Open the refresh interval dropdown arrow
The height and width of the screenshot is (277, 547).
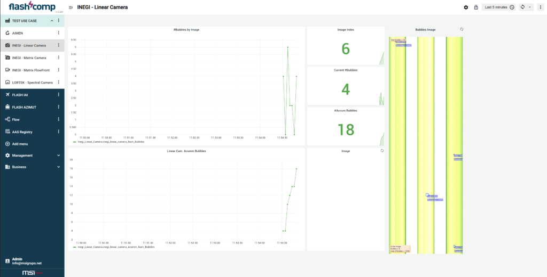point(529,7)
